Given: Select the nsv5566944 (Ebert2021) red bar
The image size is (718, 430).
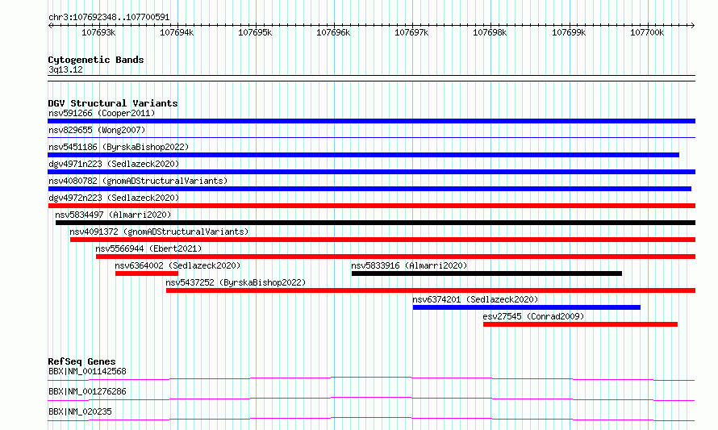Looking at the screenshot, I should pyautogui.click(x=395, y=257).
